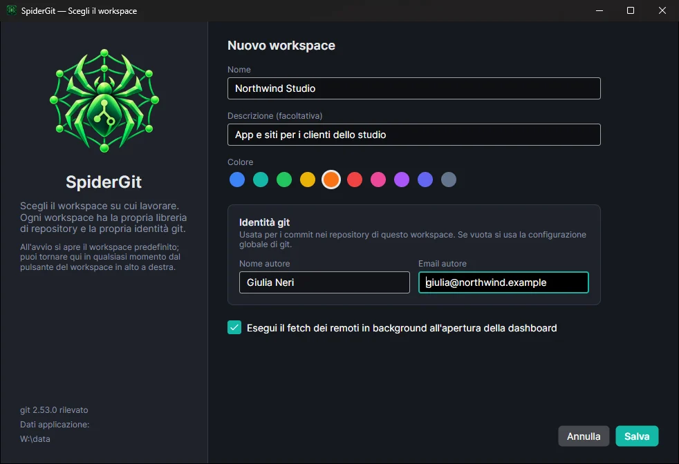The height and width of the screenshot is (464, 679).
Task: Click the 'Nuovo workspace' heading
Action: (281, 46)
